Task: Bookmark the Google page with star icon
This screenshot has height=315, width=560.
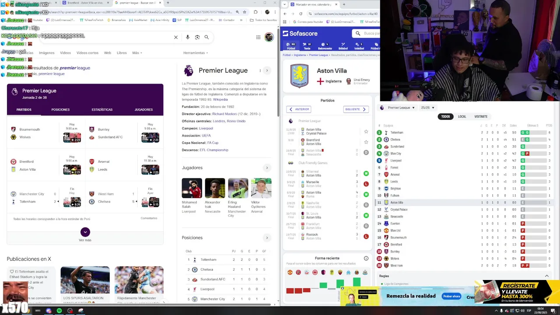Action: click(x=245, y=12)
